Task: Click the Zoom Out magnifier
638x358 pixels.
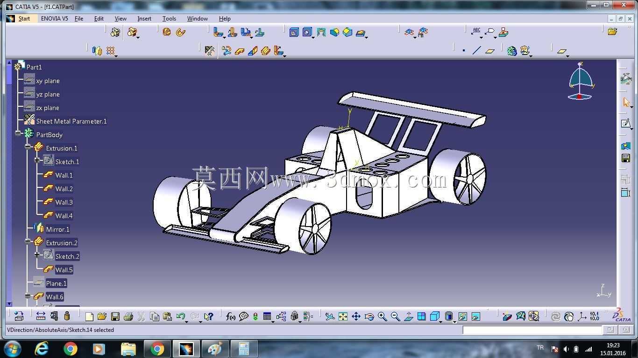Action: tap(395, 317)
